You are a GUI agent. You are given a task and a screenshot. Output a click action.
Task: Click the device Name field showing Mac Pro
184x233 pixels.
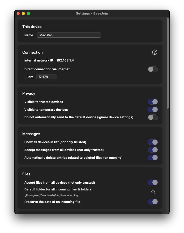point(69,35)
